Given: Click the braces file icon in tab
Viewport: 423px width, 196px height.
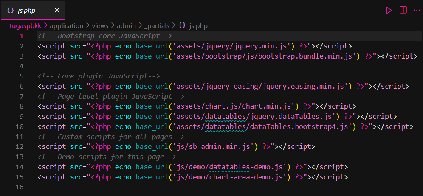Looking at the screenshot, I should pos(11,11).
